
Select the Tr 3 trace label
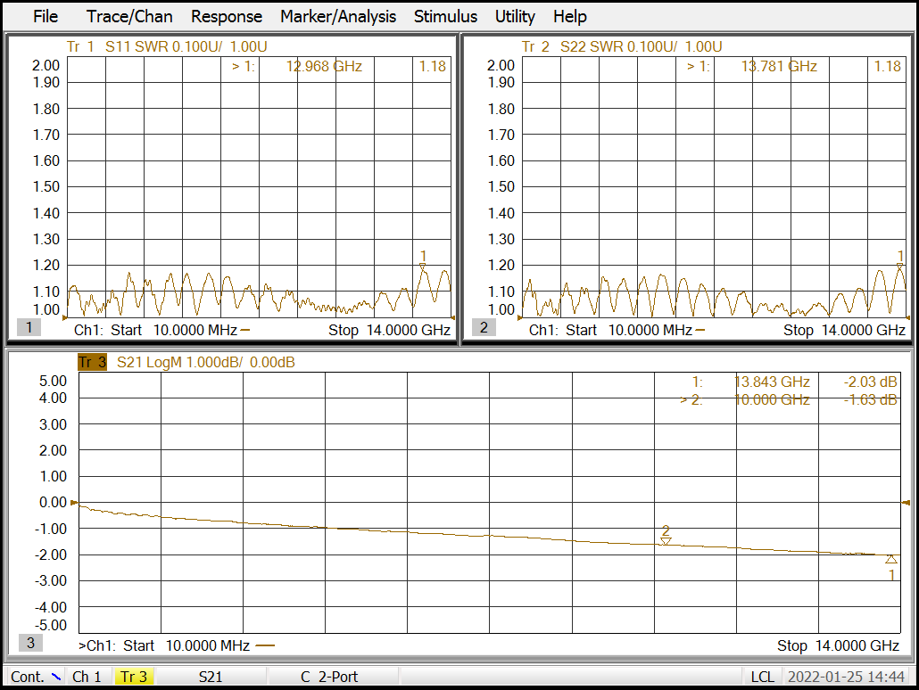click(x=92, y=362)
